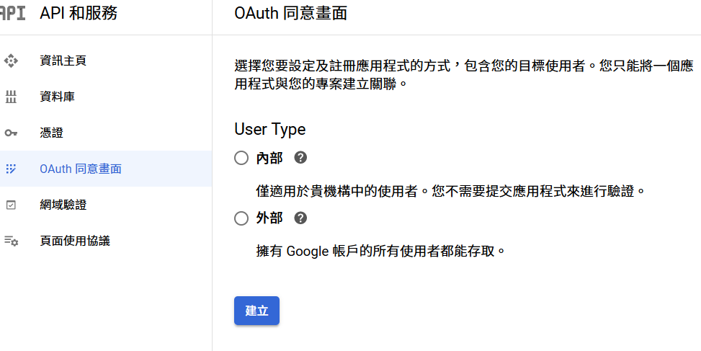Click the 資料庫 library icon
The height and width of the screenshot is (351, 701).
point(11,97)
